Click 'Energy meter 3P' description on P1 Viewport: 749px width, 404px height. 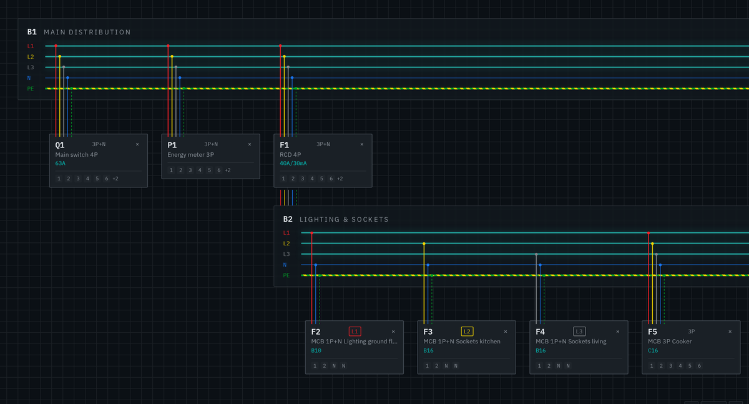coord(191,155)
